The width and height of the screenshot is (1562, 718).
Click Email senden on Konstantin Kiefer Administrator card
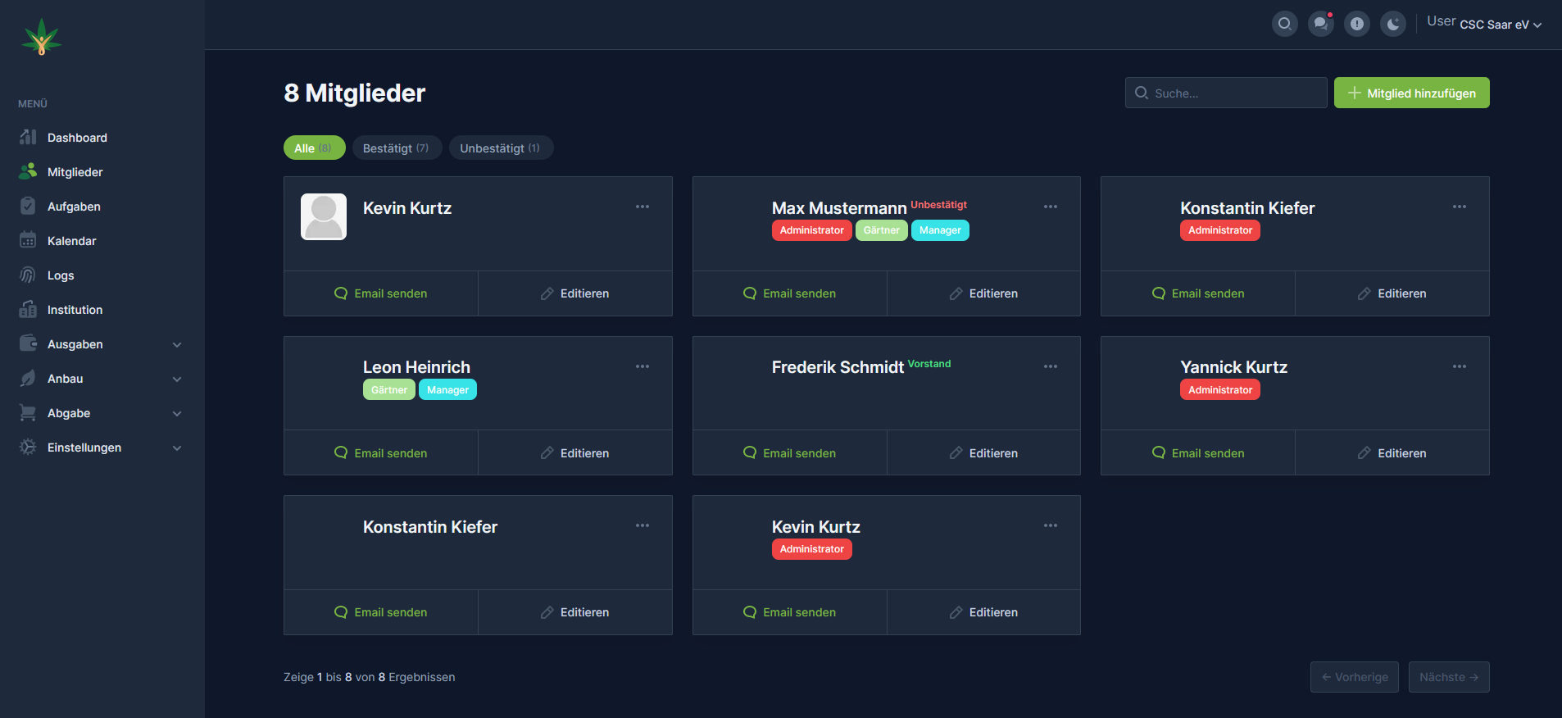1198,293
